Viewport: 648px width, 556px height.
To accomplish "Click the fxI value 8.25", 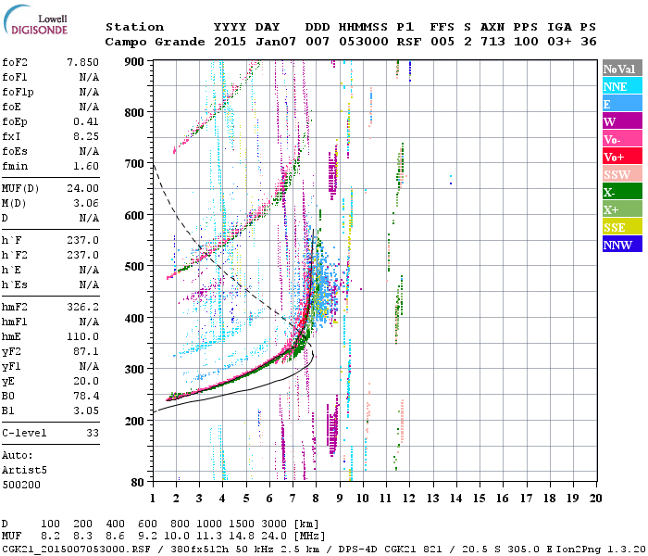I will (86, 136).
